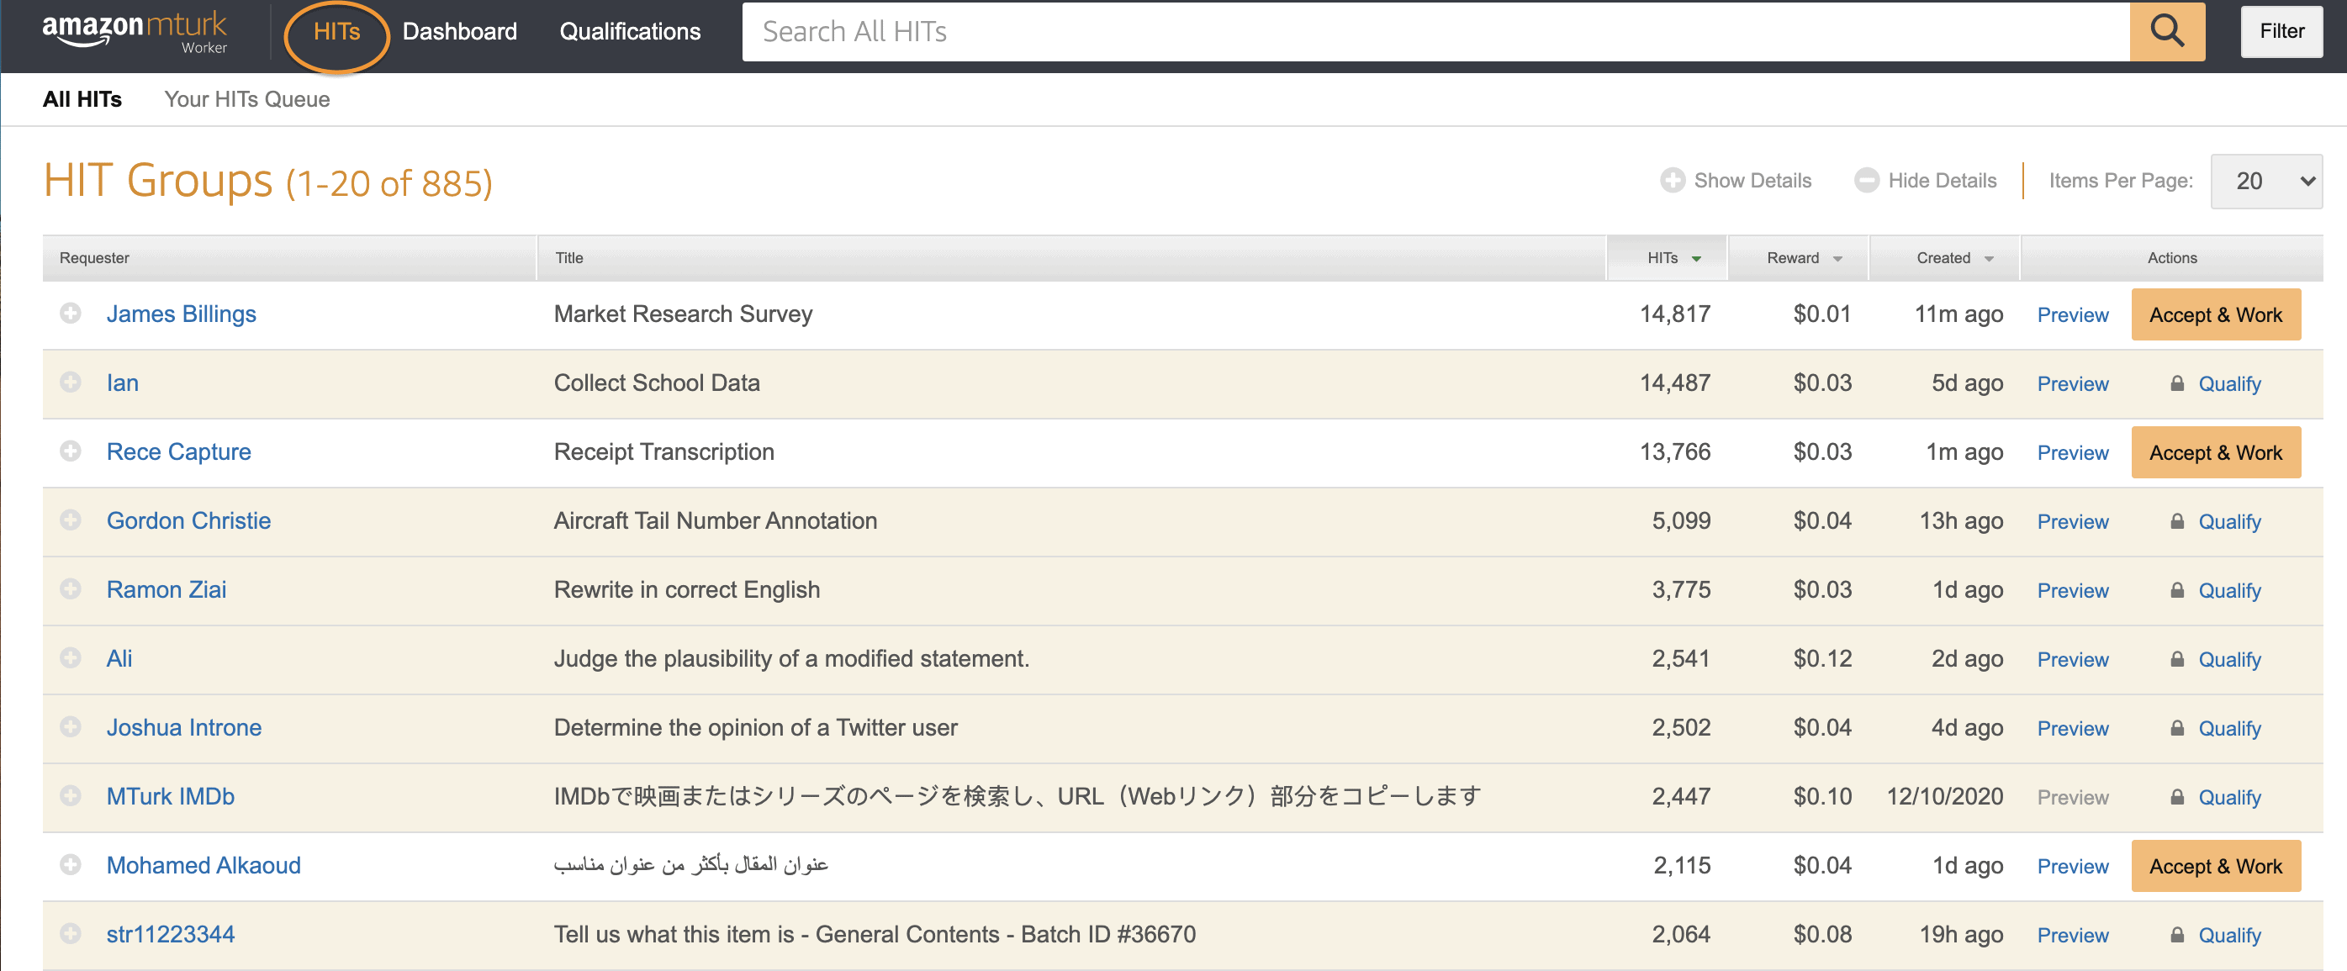Click lock icon in MTurk IMDb row
Screen dimensions: 2347x971
tap(2176, 797)
